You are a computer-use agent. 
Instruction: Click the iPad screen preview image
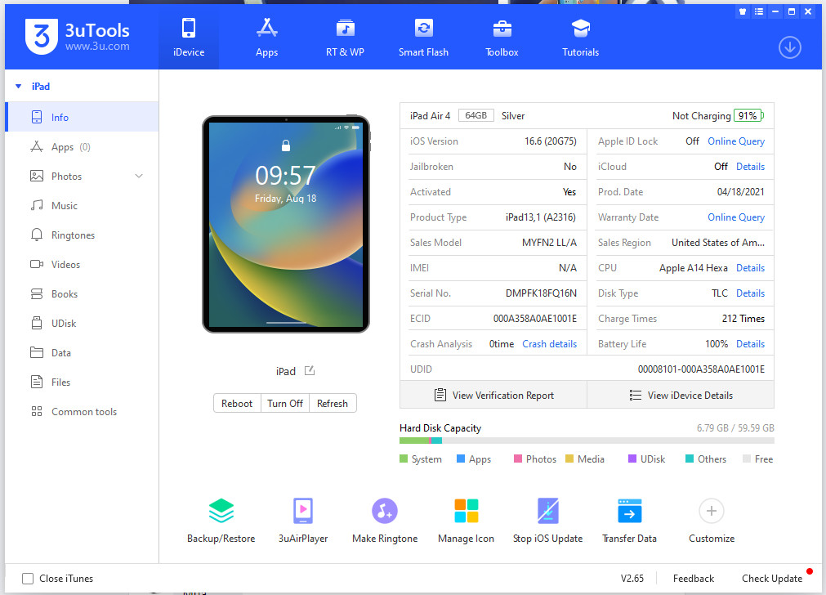coord(286,225)
